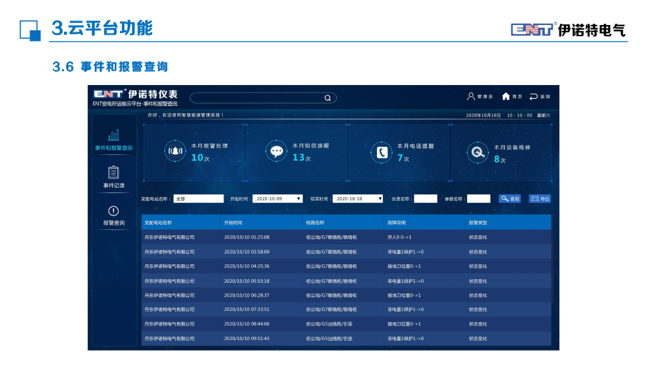This screenshot has width=659, height=371.
Task: Open the 本月短信提醒 message bubble icon
Action: tap(277, 152)
